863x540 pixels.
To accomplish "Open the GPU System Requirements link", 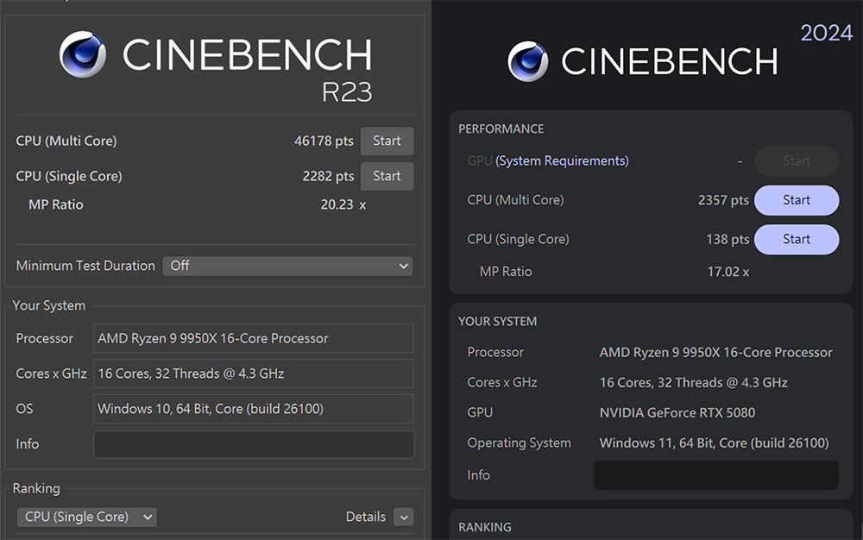I will tap(562, 161).
